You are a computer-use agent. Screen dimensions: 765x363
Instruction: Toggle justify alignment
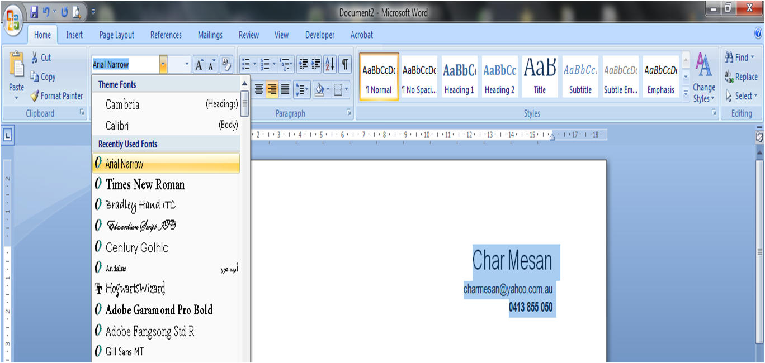tap(285, 89)
